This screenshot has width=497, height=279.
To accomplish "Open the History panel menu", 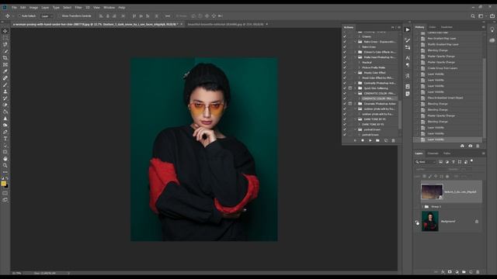I will tap(483, 27).
